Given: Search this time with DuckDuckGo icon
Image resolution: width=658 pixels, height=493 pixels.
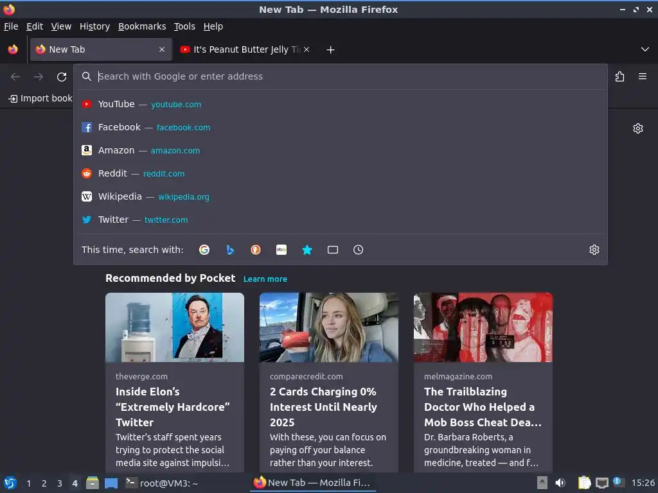Looking at the screenshot, I should click(x=256, y=250).
